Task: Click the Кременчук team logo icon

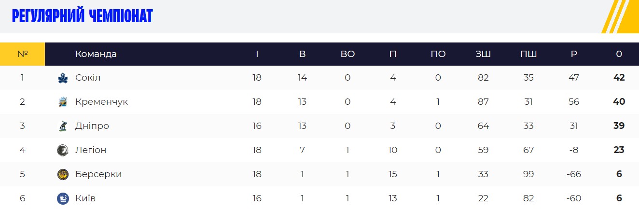Action: (x=63, y=102)
